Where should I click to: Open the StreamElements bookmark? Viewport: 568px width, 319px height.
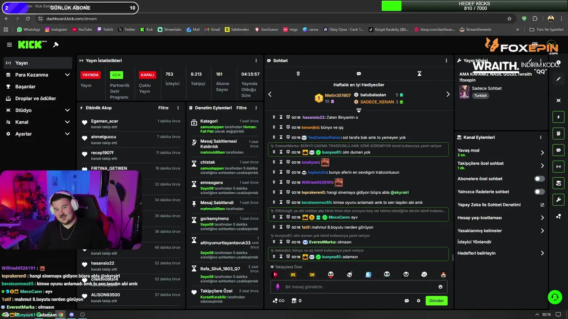click(476, 30)
